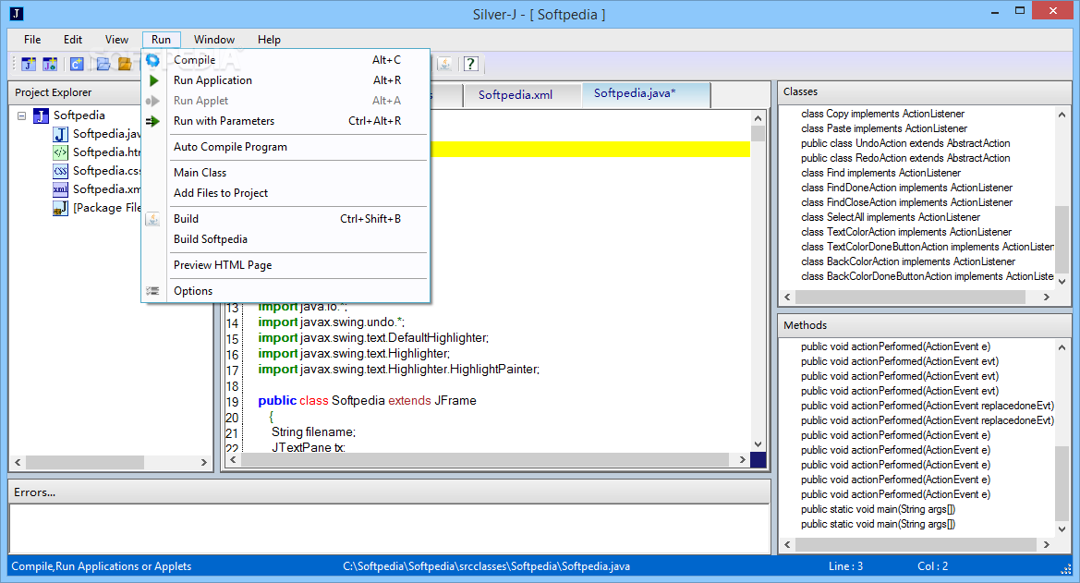Viewport: 1080px width, 583px height.
Task: Click editor horizontal scrollbar right arrow
Action: pyautogui.click(x=742, y=459)
